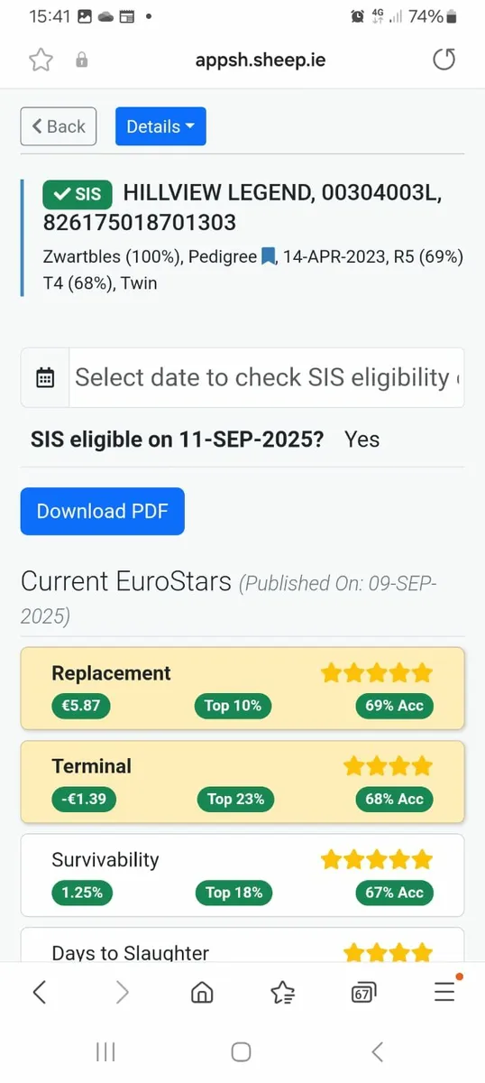Open the Terminal index card

pos(242,782)
